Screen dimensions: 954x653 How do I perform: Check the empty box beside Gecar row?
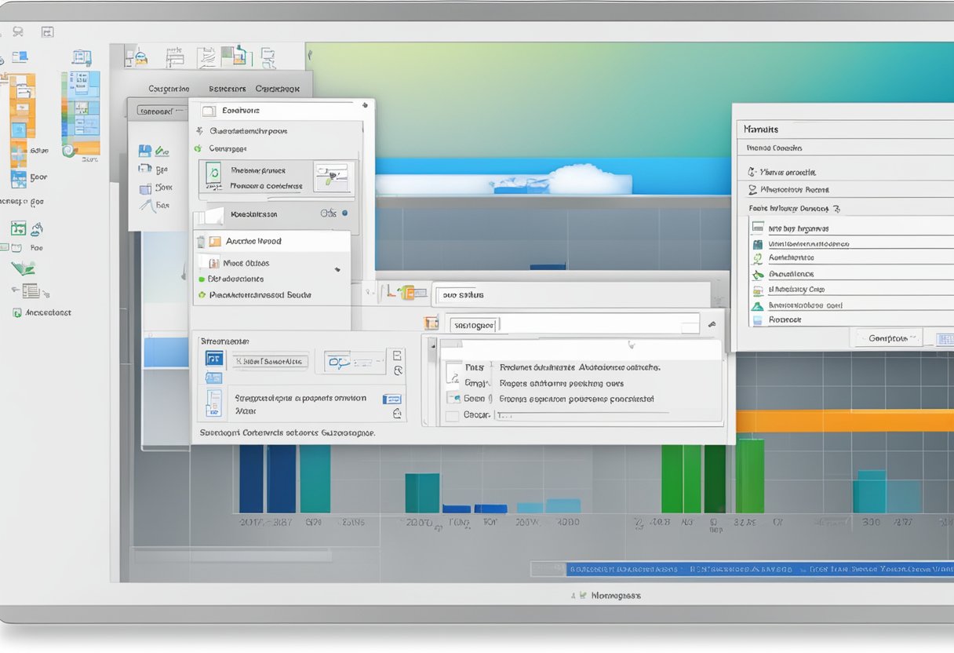point(451,415)
